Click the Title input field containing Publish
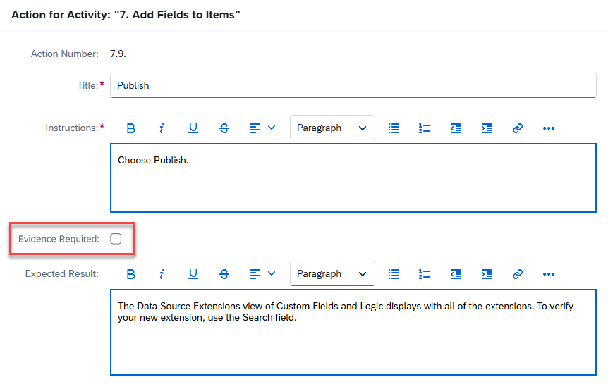The width and height of the screenshot is (608, 389). click(353, 85)
